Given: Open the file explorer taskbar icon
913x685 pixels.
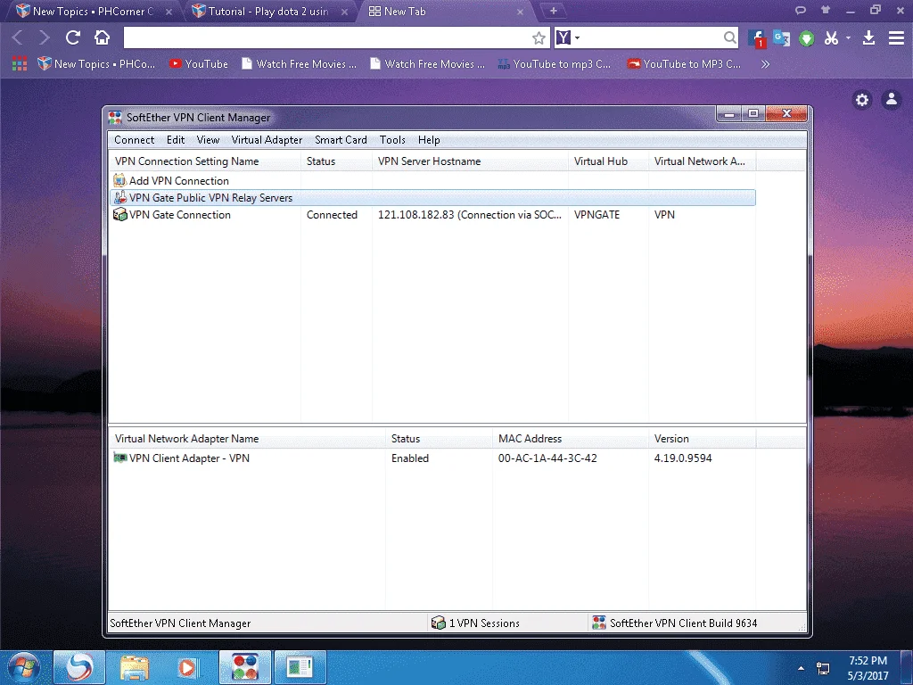Looking at the screenshot, I should (x=135, y=667).
